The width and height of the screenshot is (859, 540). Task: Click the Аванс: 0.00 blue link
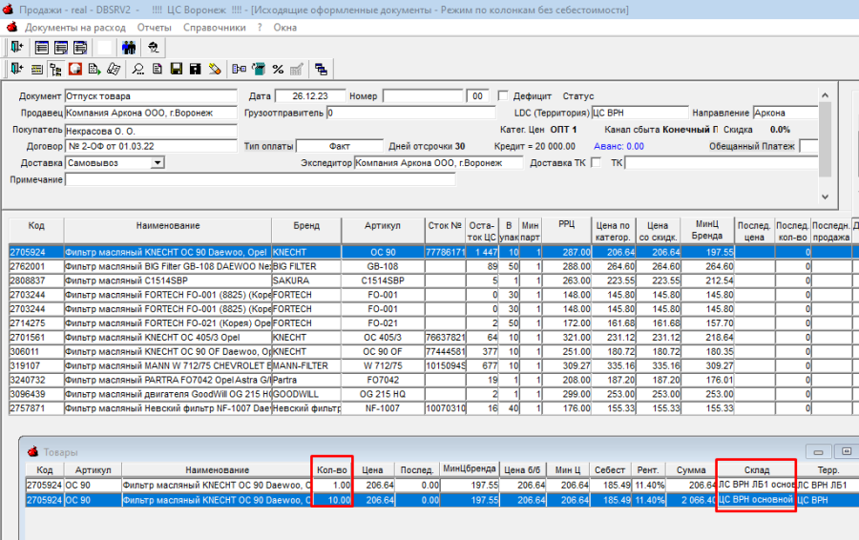tap(618, 146)
